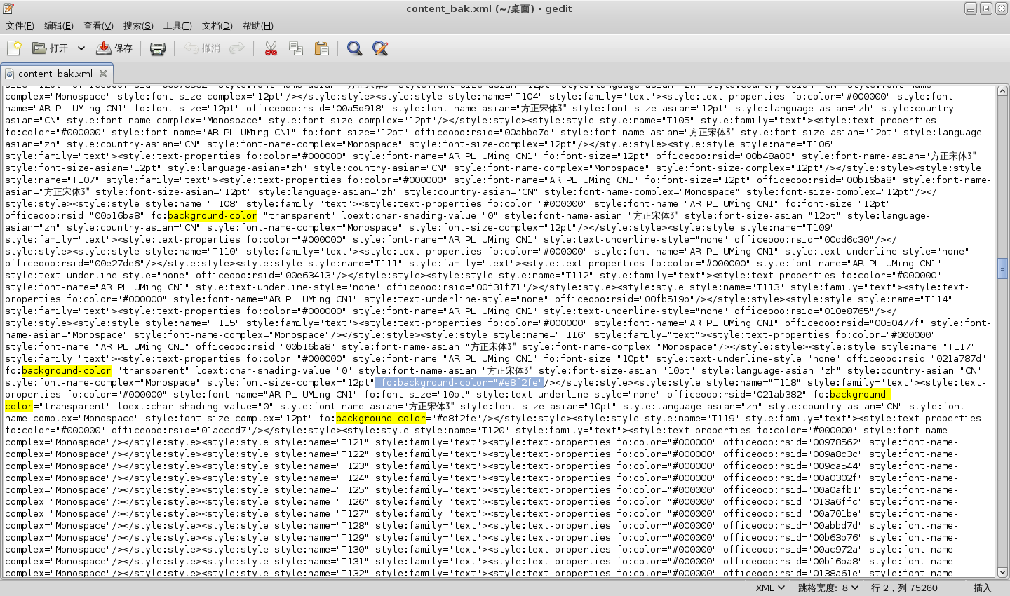Image resolution: width=1010 pixels, height=596 pixels.
Task: Save the file with the 保存 button
Action: click(114, 48)
